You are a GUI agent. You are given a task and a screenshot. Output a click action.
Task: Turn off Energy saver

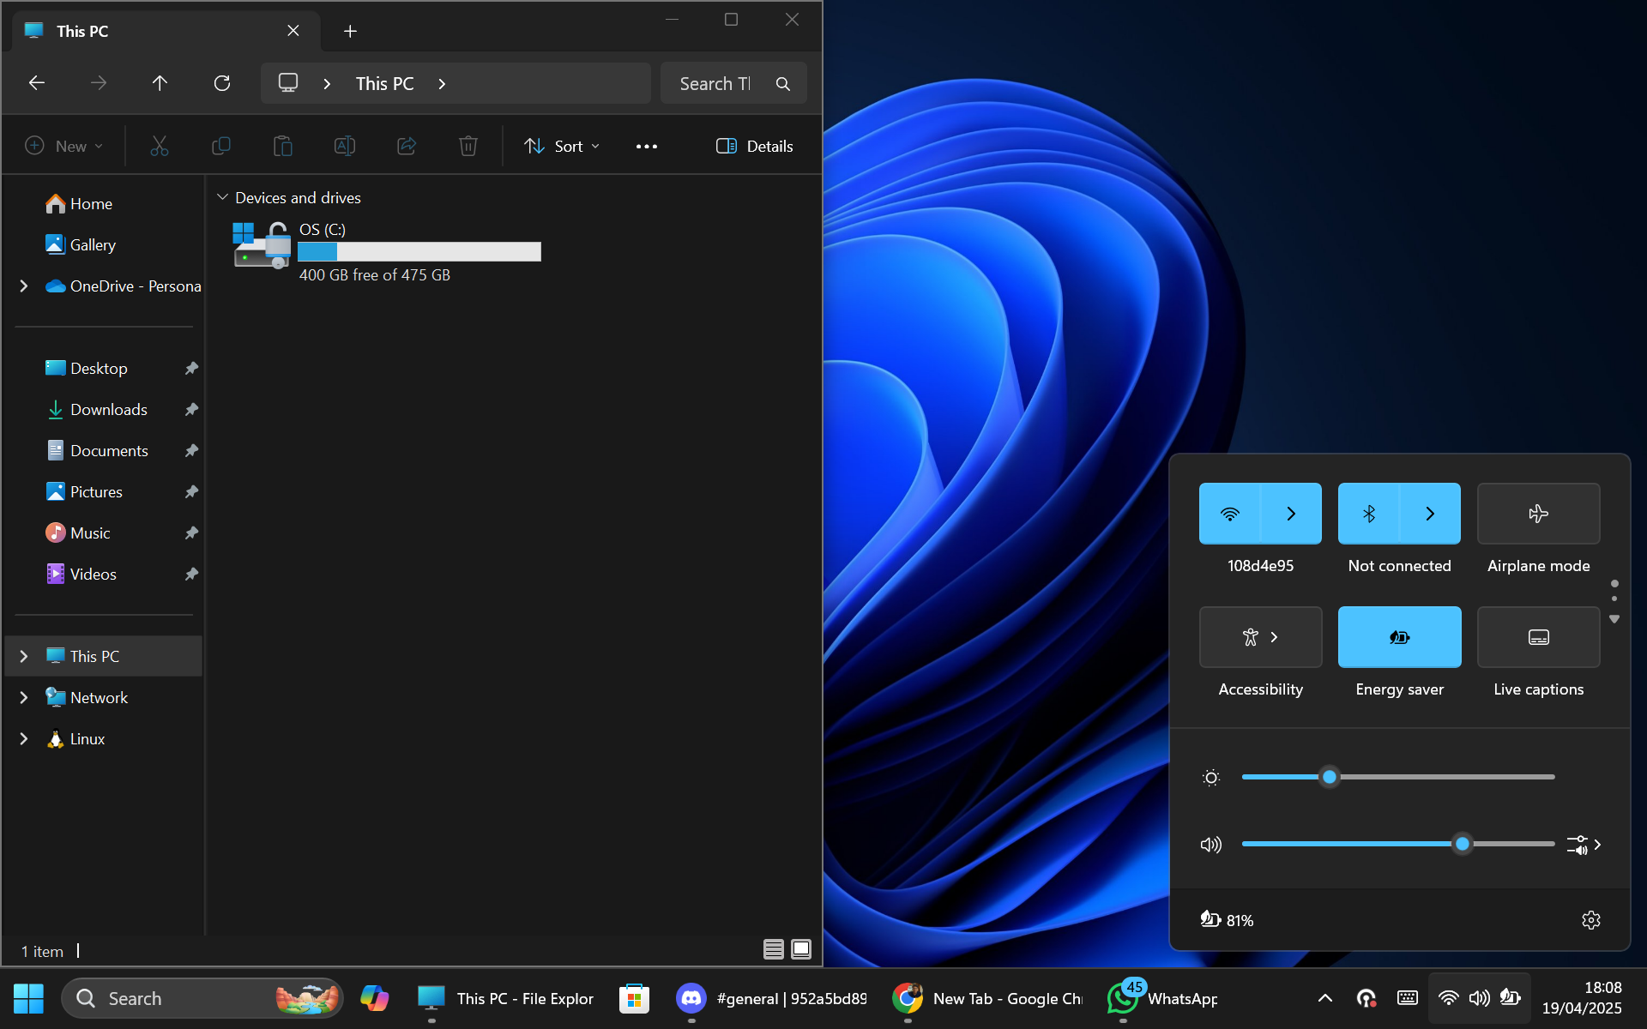(1399, 637)
